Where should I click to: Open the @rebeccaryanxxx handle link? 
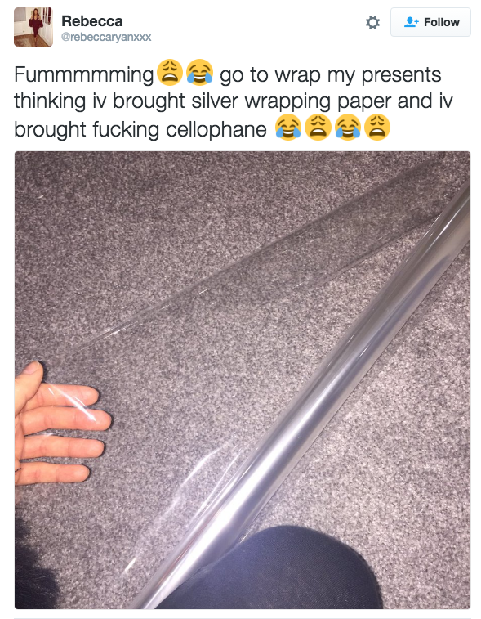pos(106,37)
